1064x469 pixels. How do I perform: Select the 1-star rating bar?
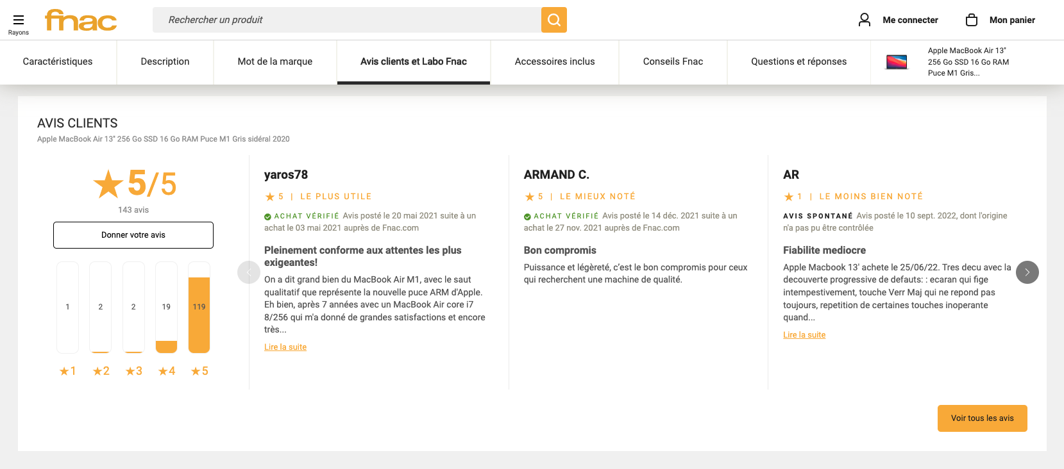pyautogui.click(x=67, y=308)
